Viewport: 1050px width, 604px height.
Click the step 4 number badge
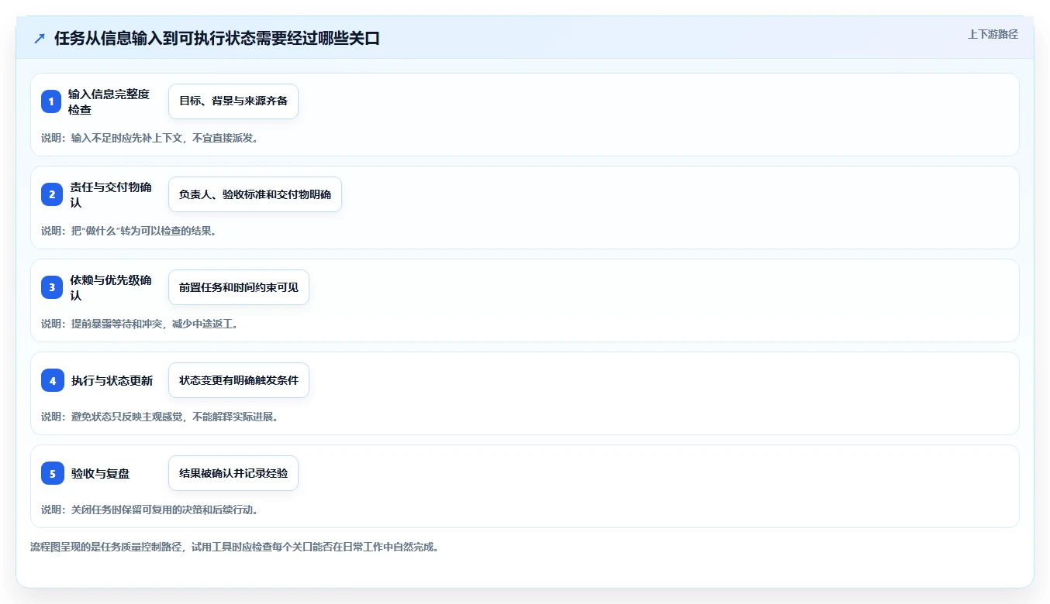(53, 380)
